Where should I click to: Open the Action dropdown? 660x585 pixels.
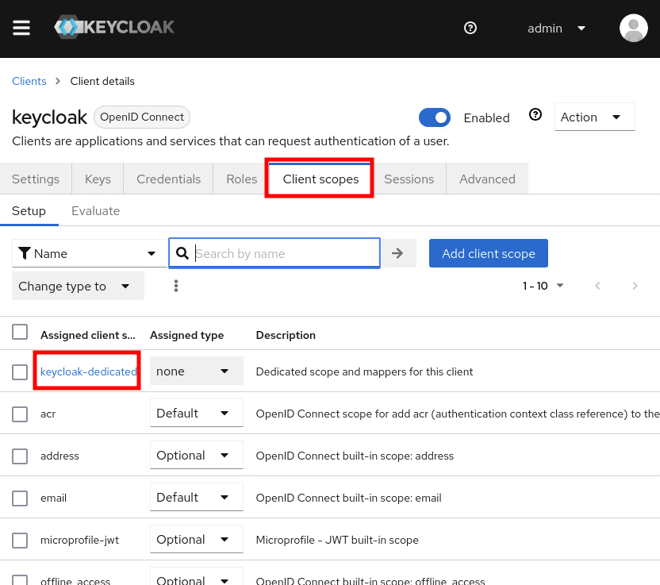[594, 117]
